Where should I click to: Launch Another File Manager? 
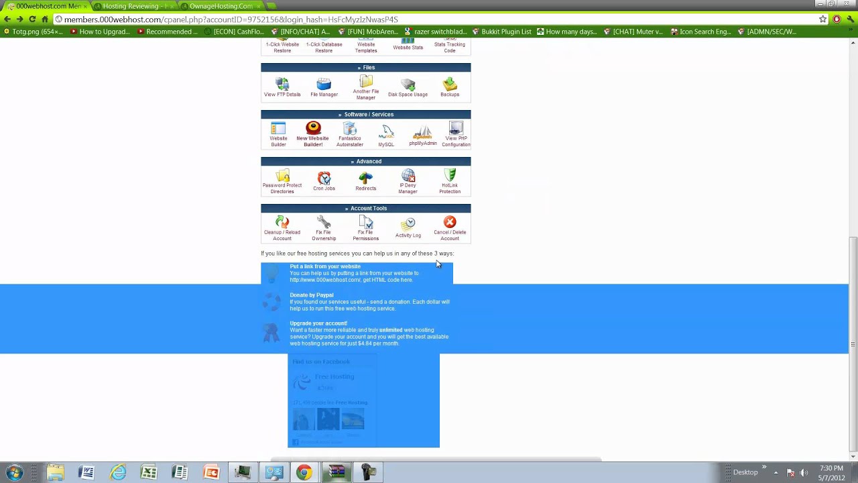[366, 88]
